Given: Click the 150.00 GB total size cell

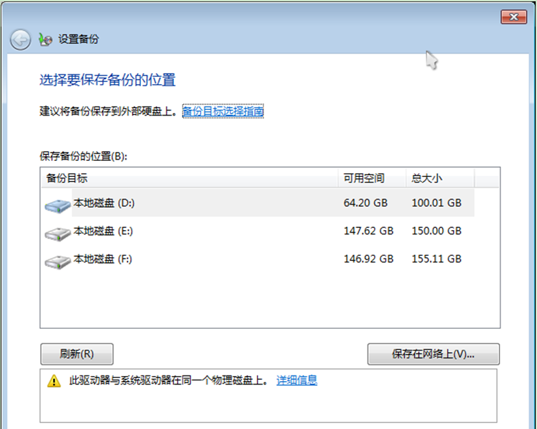Looking at the screenshot, I should point(436,231).
